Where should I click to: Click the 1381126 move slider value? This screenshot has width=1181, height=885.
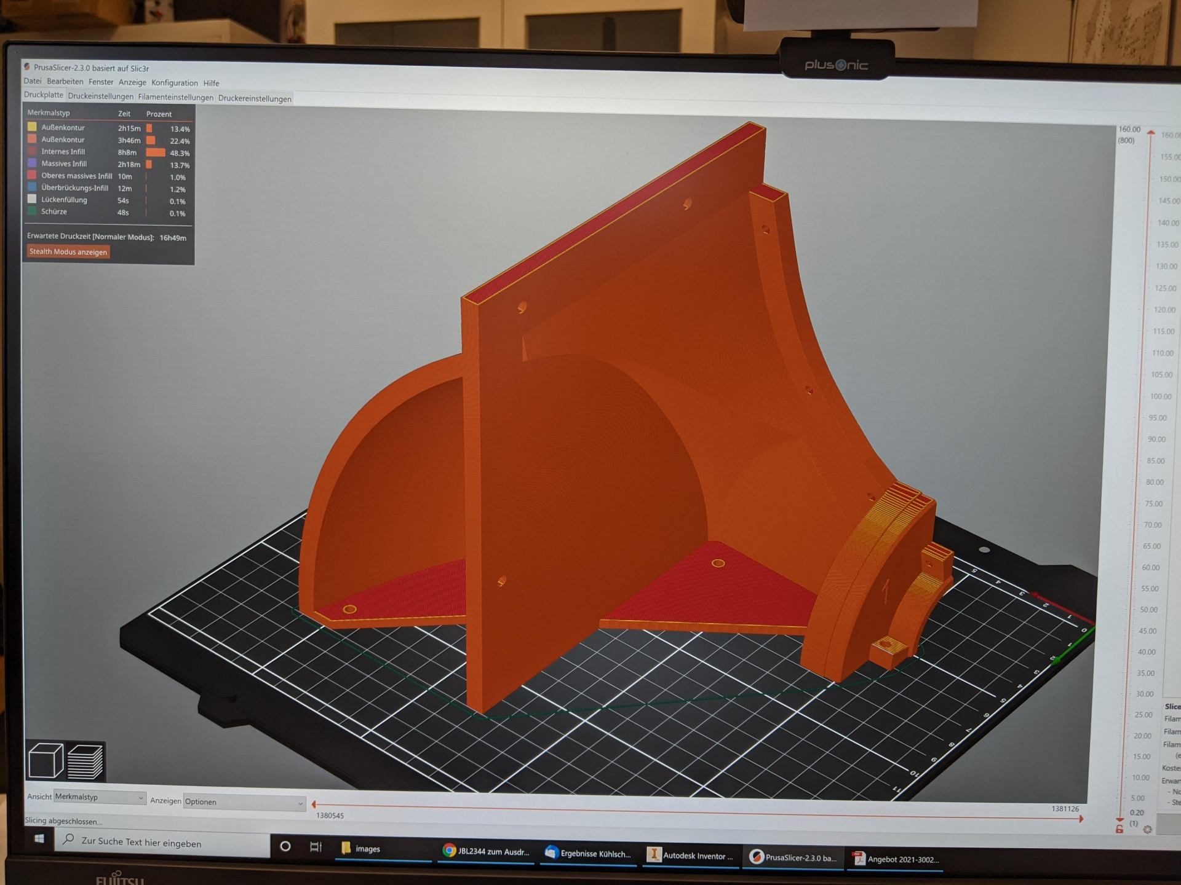point(1065,809)
